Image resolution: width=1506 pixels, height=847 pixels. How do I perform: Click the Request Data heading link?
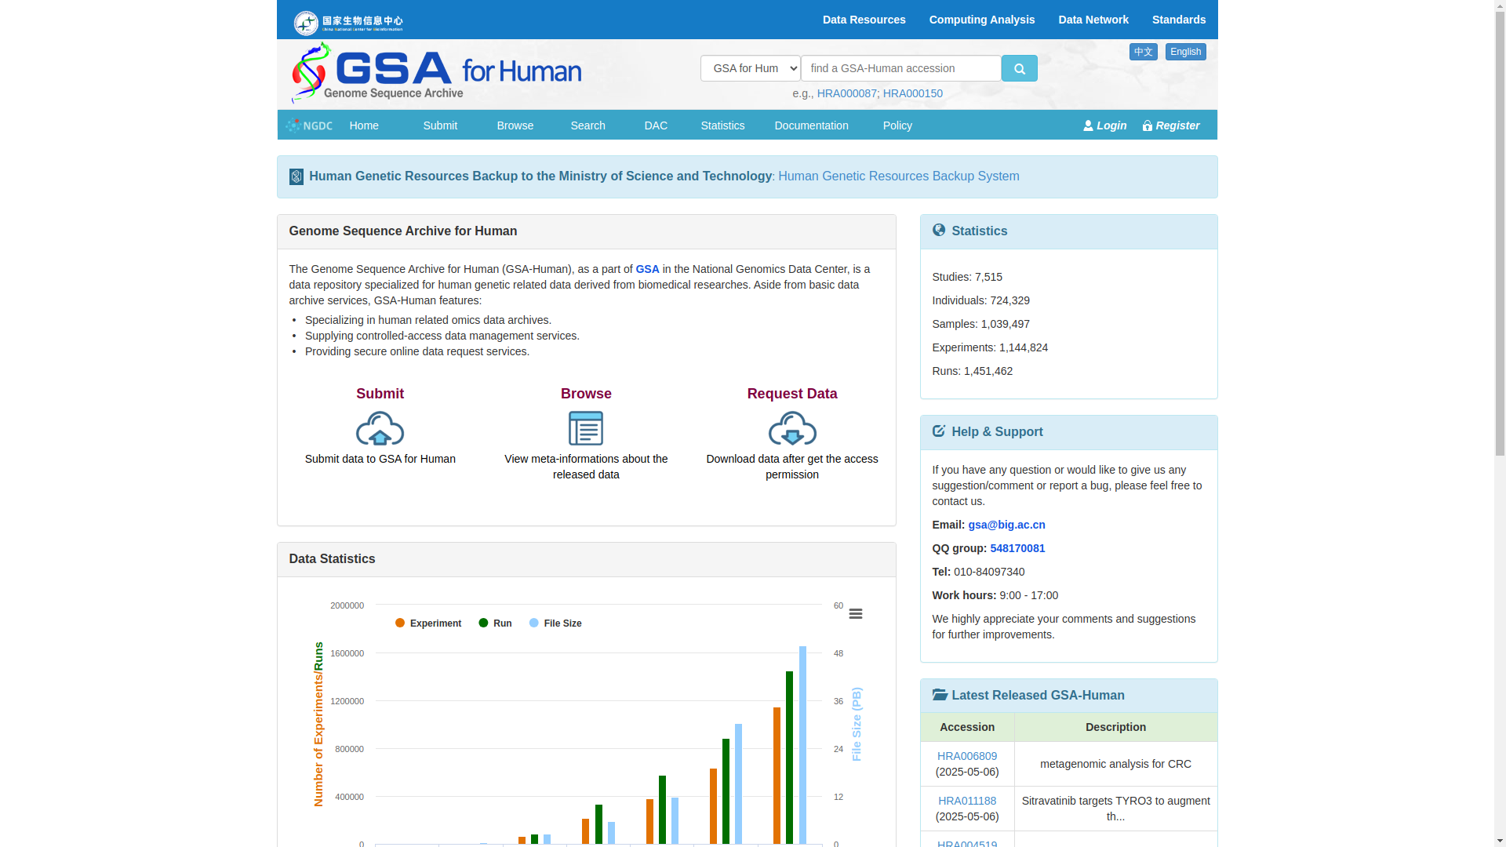[x=792, y=394]
